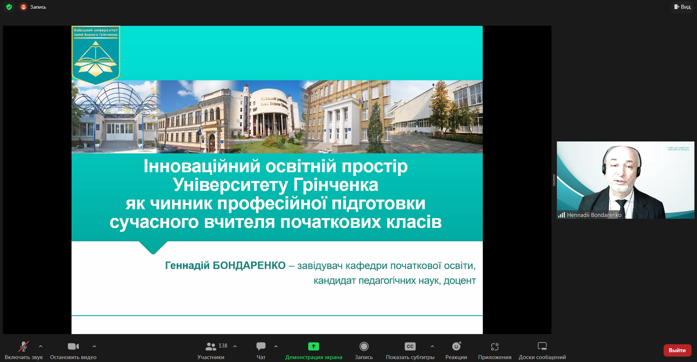Open the Reactions smiley menu
This screenshot has width=697, height=362.
point(456,347)
